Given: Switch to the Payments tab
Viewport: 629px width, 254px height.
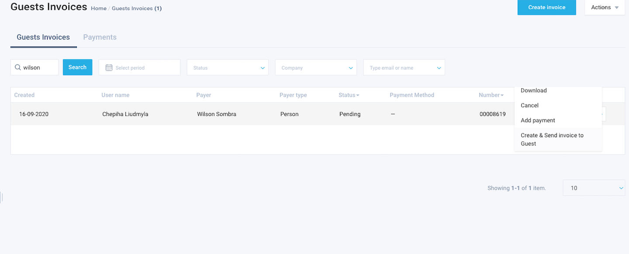Looking at the screenshot, I should pyautogui.click(x=100, y=37).
